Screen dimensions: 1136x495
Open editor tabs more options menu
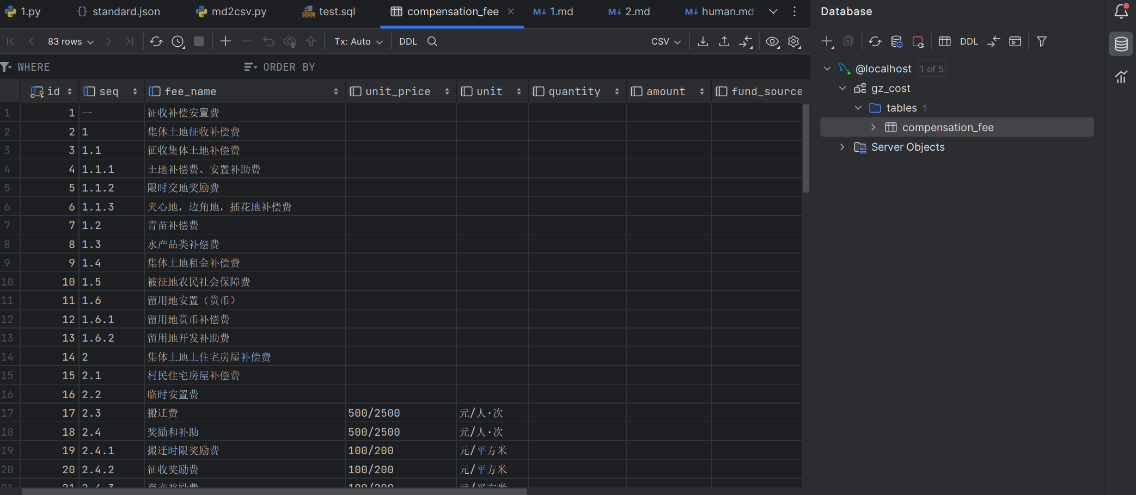tap(795, 11)
